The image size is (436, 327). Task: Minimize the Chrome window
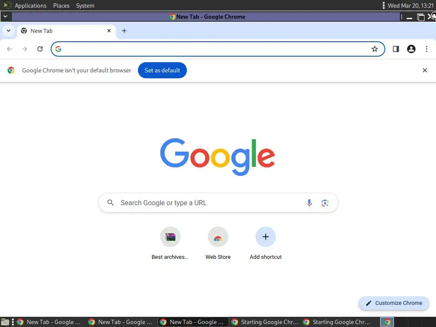click(409, 17)
